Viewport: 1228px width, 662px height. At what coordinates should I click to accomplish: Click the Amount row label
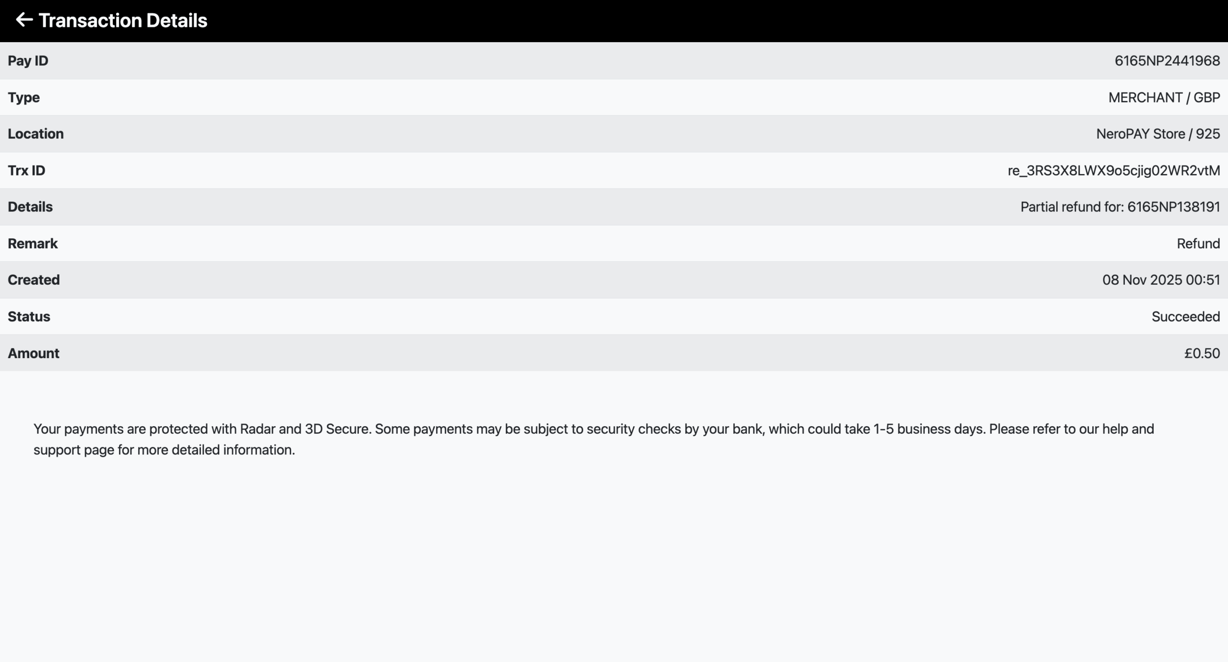34,353
